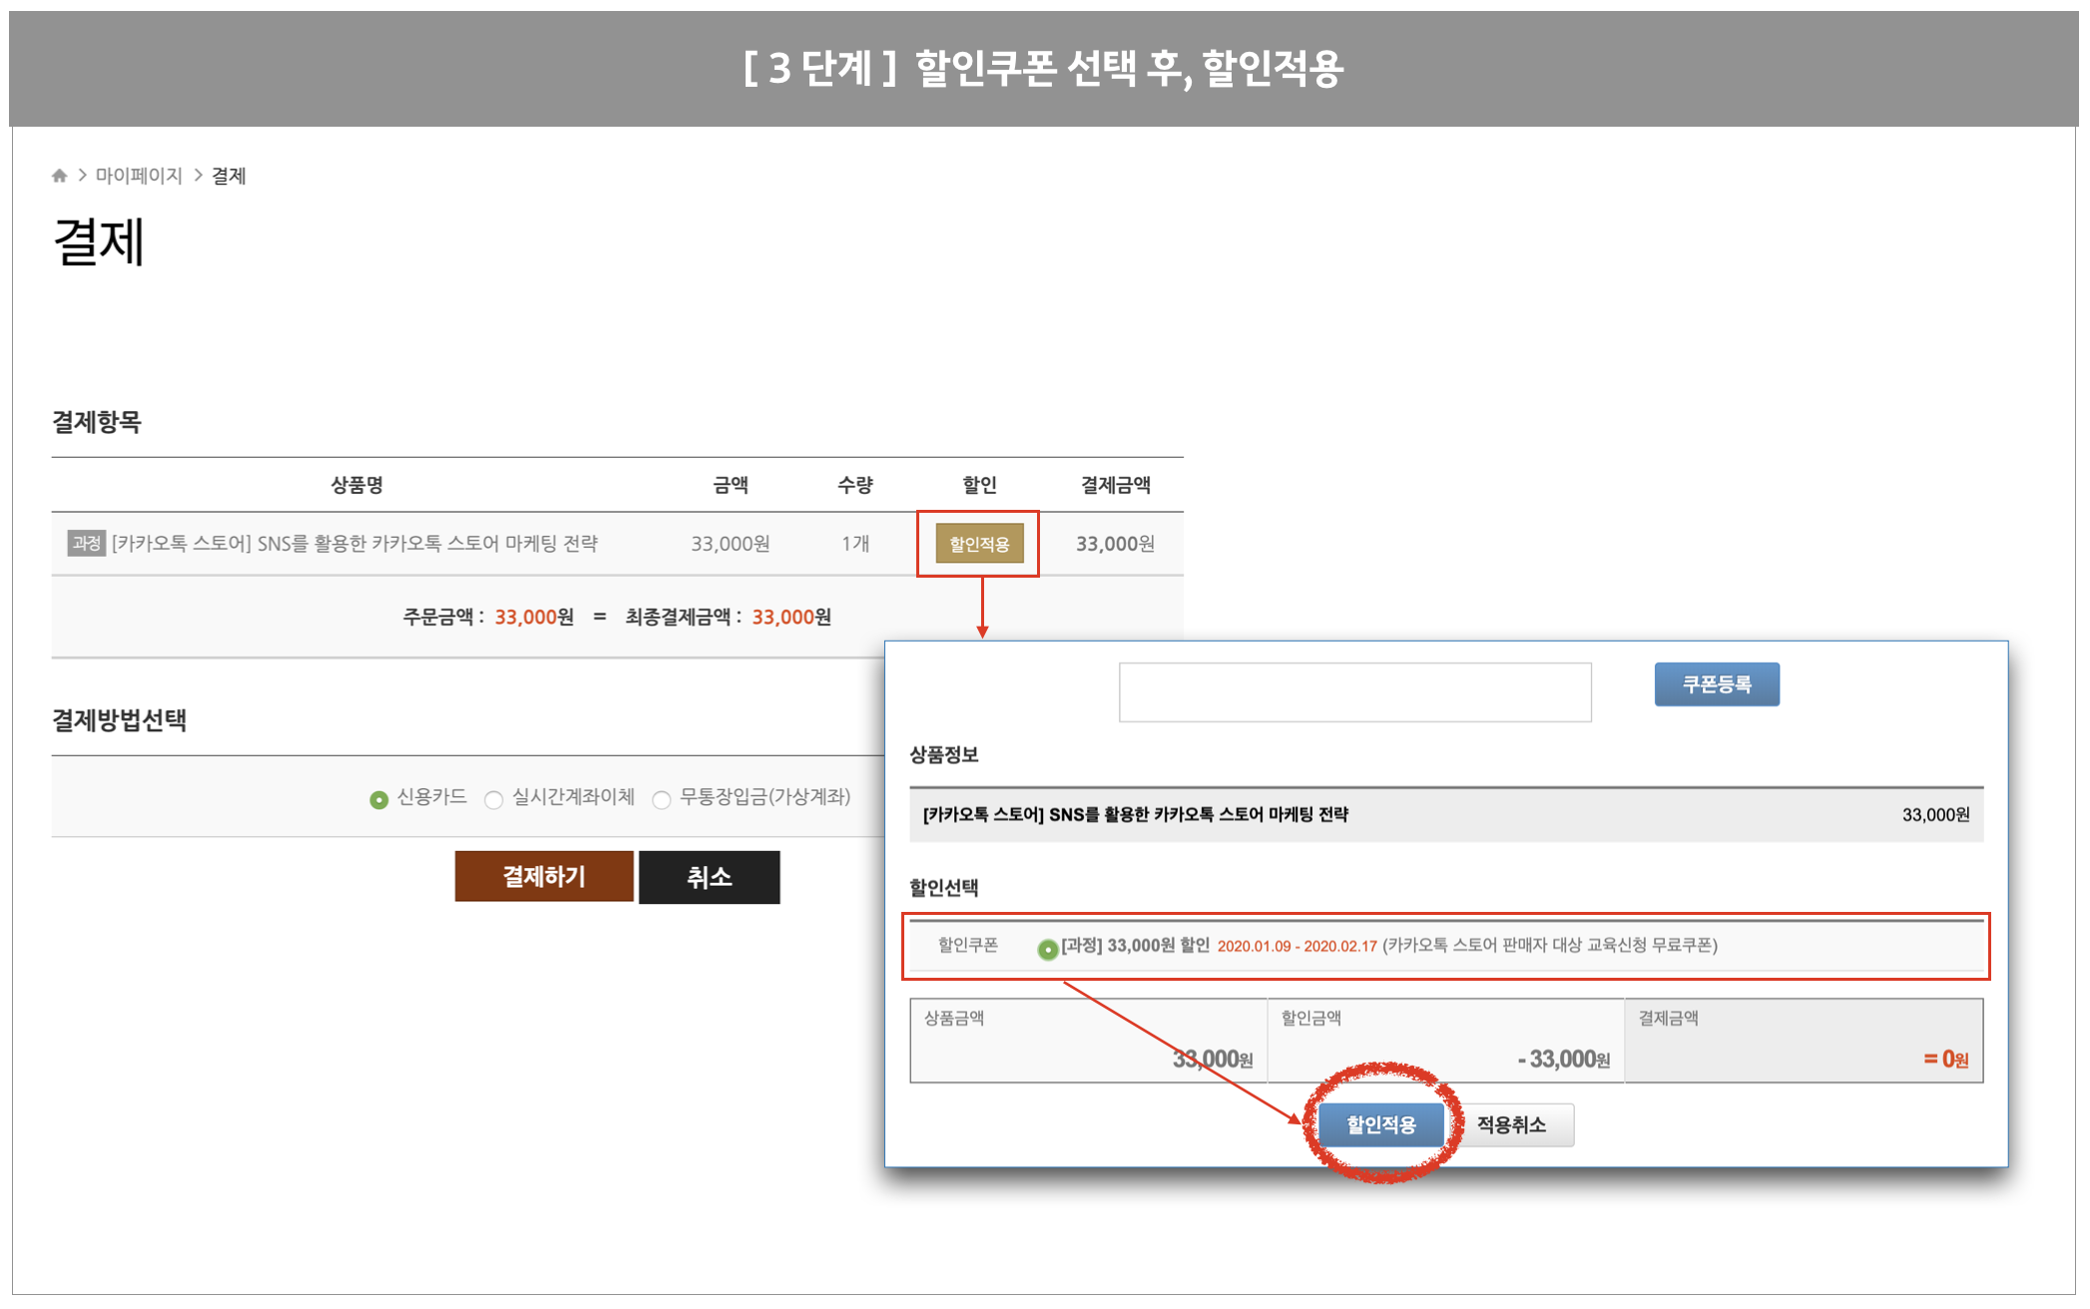This screenshot has width=2090, height=1309.
Task: Click the coupon code input field
Action: [1354, 691]
